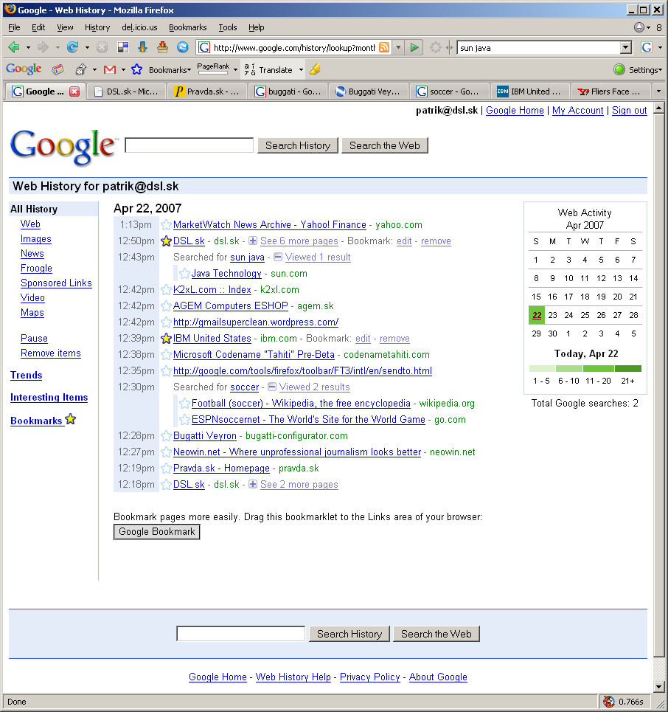Click the throbber icon at menu bar right
This screenshot has width=668, height=712.
pos(639,27)
